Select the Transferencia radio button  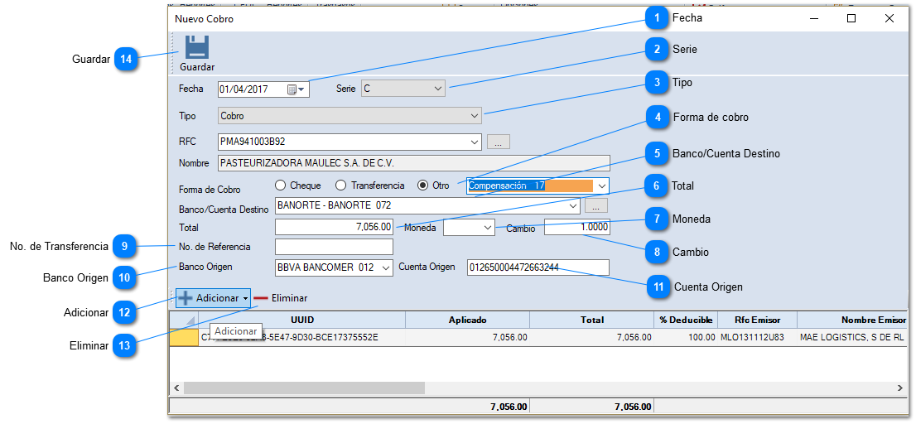click(340, 185)
